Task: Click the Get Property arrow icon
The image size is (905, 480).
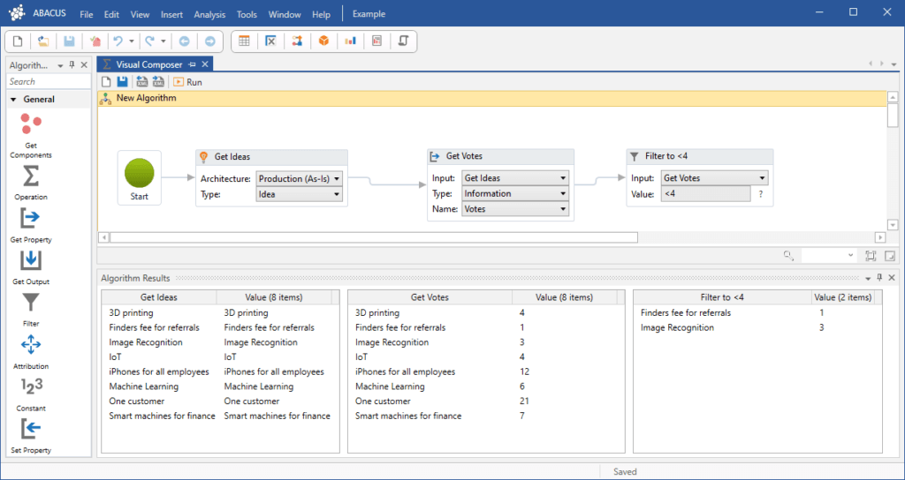Action: coord(30,218)
